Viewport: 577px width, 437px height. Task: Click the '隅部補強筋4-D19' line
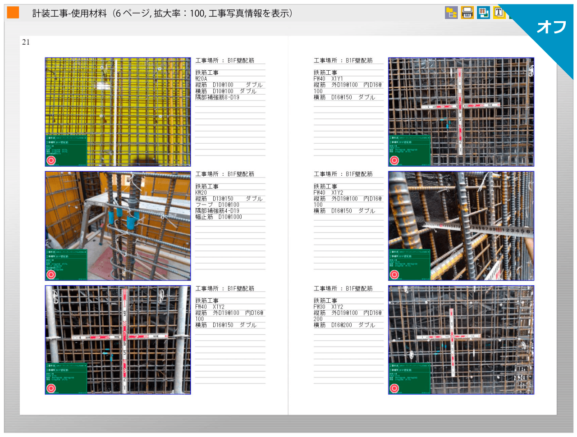tap(217, 211)
